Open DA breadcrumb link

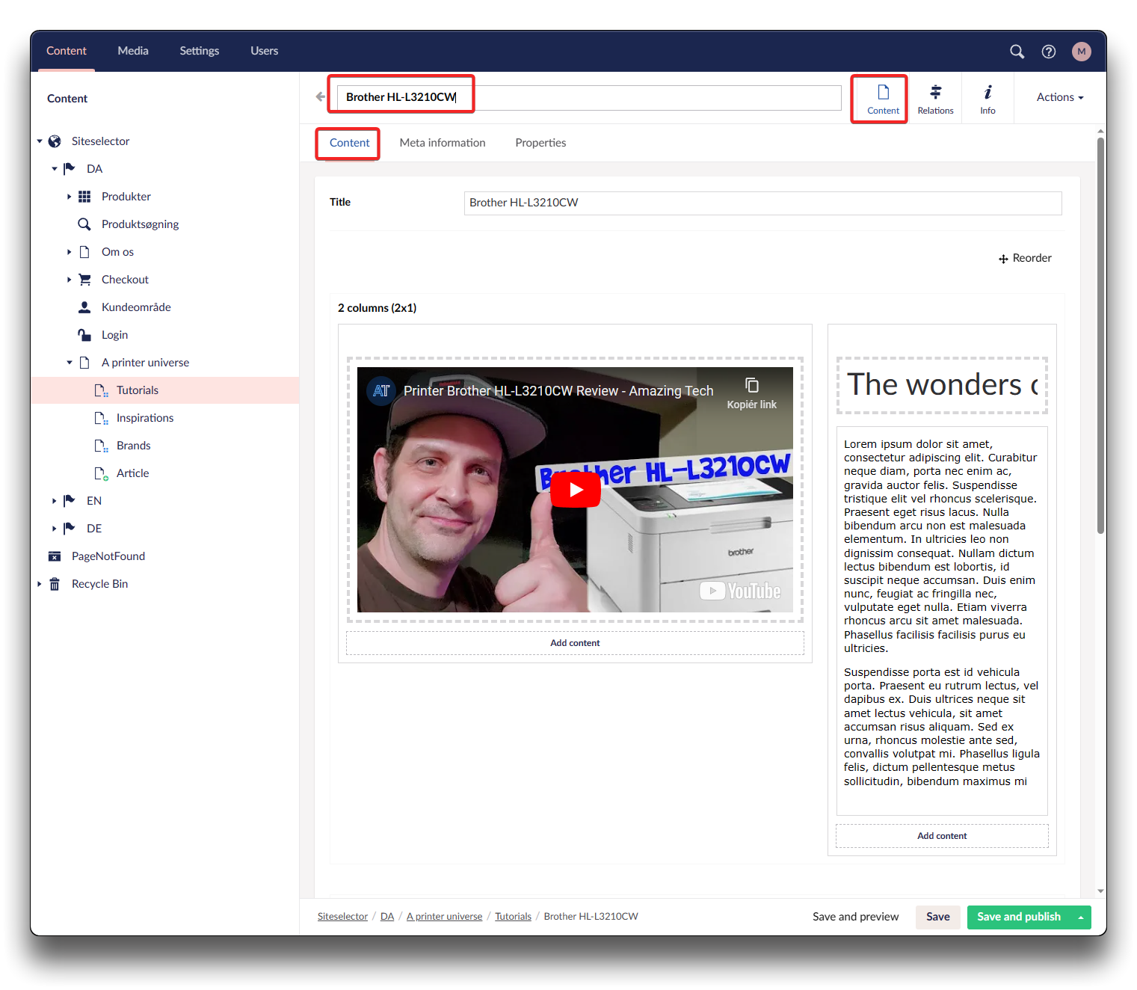[387, 917]
